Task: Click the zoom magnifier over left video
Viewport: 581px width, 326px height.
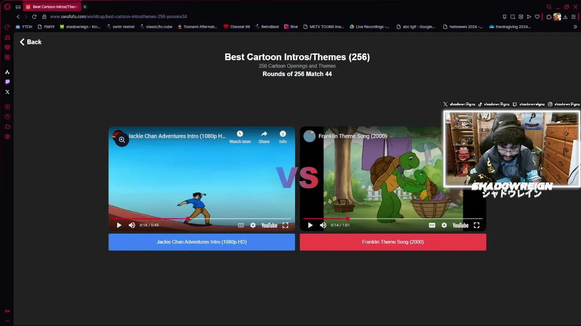Action: point(122,140)
